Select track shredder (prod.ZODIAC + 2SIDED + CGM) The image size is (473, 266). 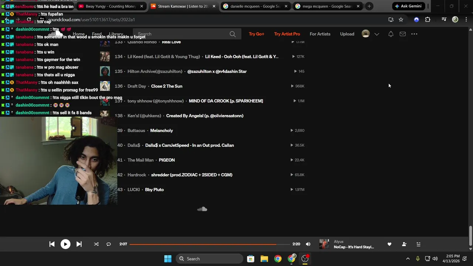(192, 175)
